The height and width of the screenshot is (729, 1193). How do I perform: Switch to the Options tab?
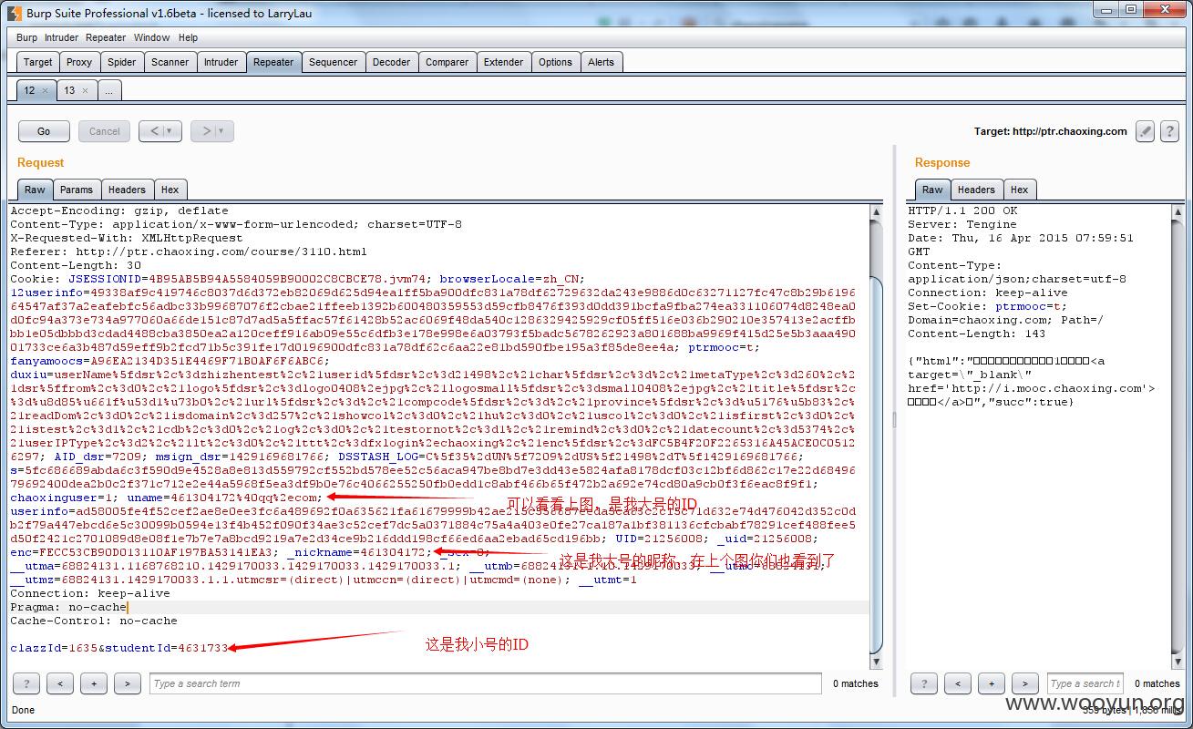tap(555, 62)
